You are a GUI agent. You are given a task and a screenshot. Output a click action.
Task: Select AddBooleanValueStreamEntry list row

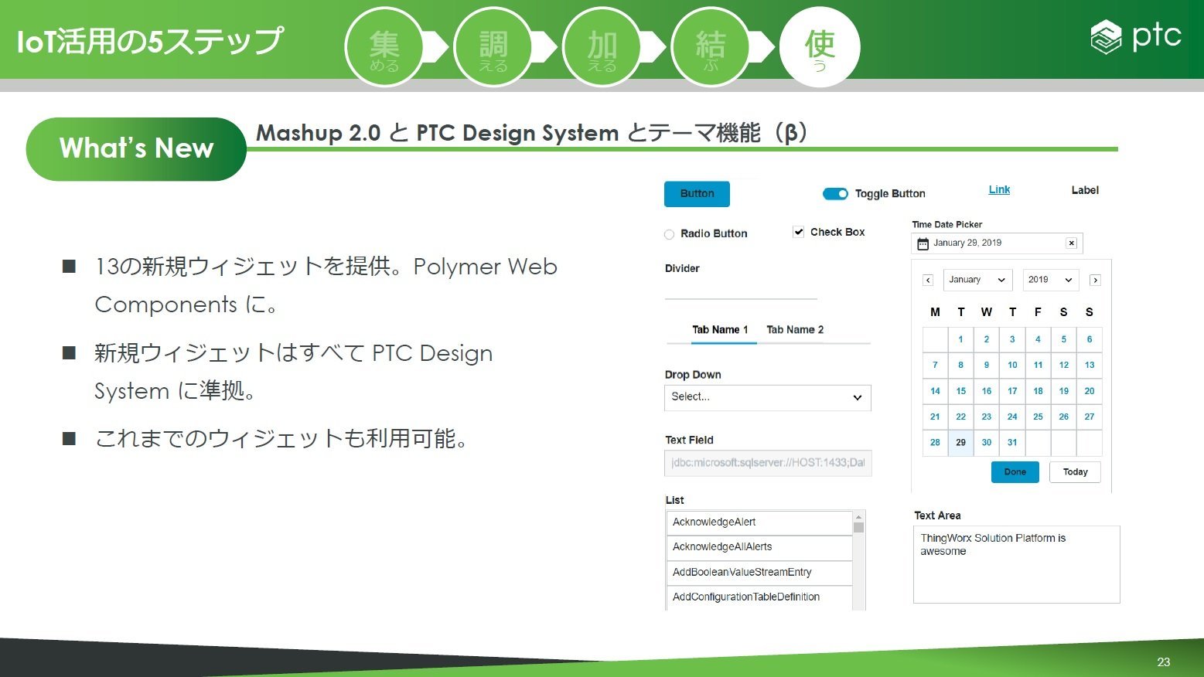[759, 573]
